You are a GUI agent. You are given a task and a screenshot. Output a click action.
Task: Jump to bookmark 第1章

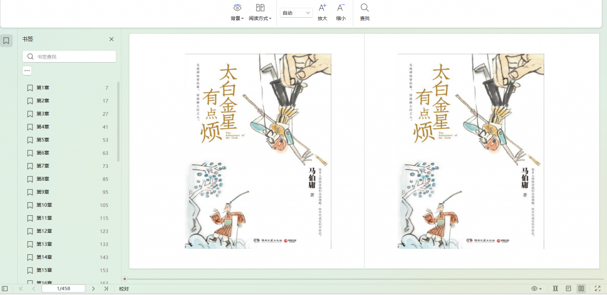(x=43, y=87)
